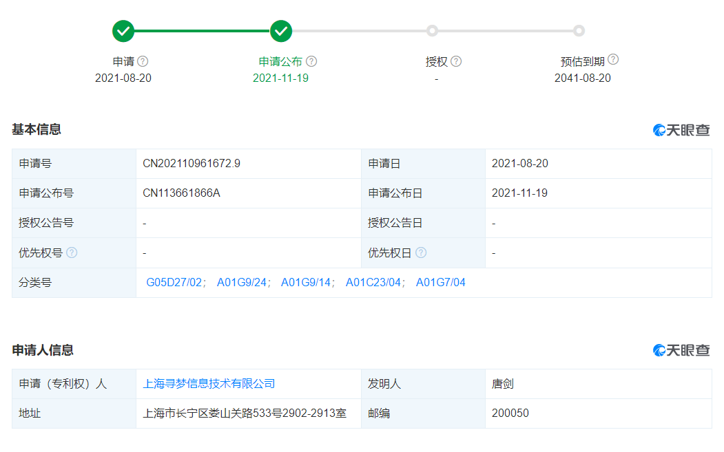Click the postal code 200050
This screenshot has height=452, width=724.
510,413
